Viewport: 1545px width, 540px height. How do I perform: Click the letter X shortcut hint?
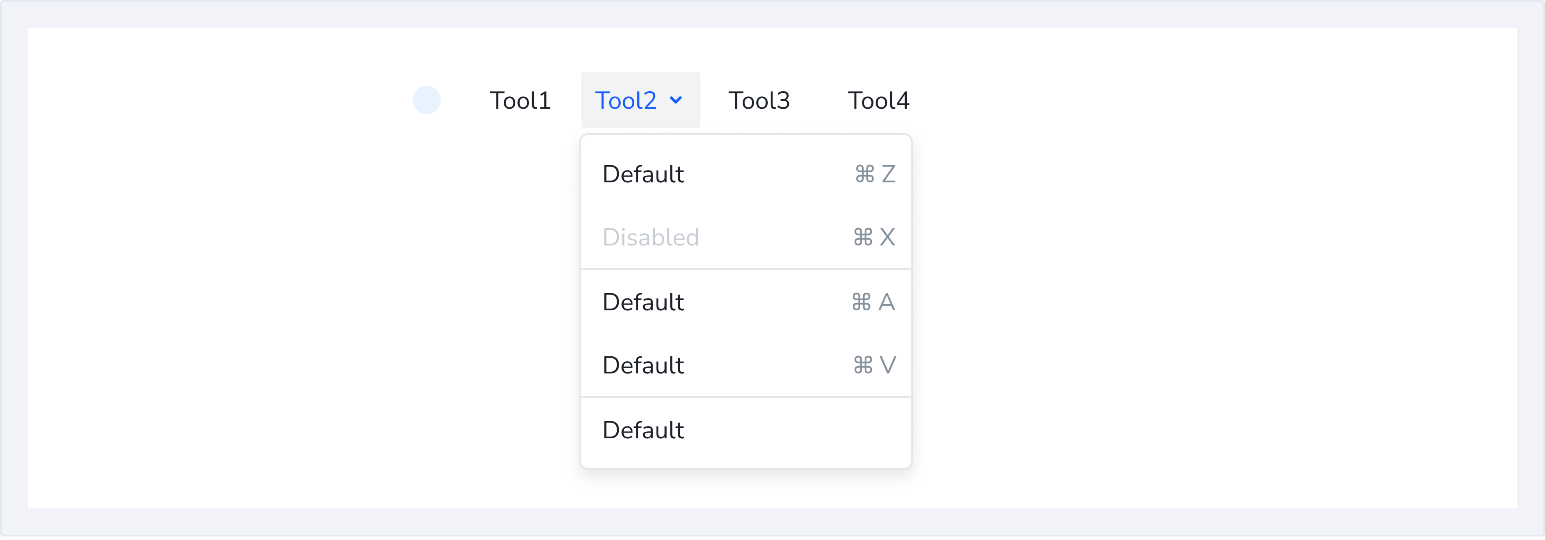point(887,237)
